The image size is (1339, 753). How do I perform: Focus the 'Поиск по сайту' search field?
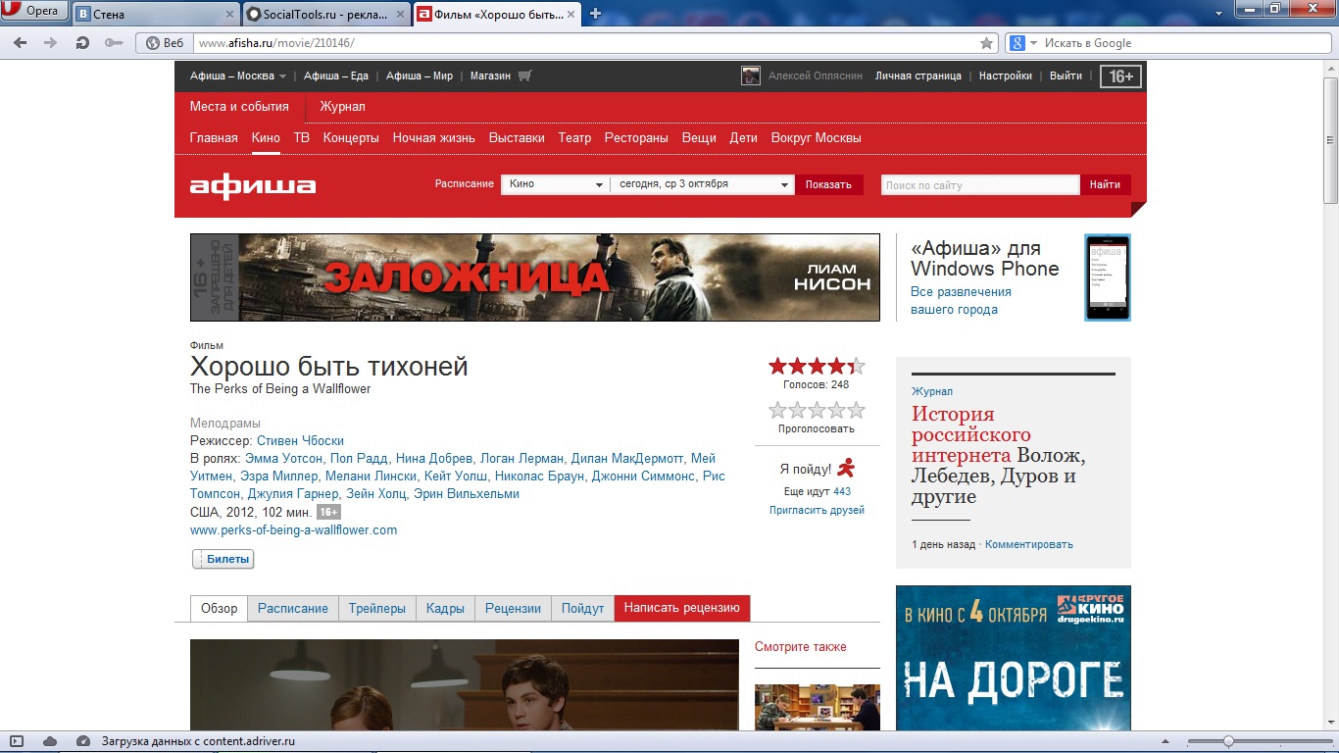[x=979, y=184]
